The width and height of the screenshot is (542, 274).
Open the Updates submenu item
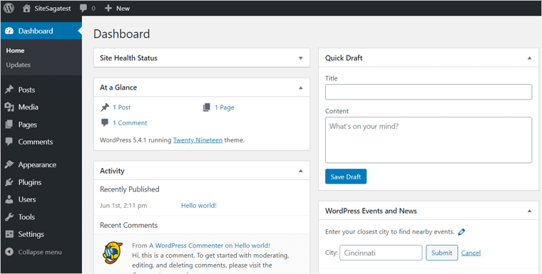(x=18, y=65)
